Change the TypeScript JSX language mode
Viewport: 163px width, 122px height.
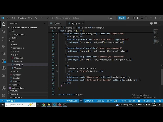130,101
